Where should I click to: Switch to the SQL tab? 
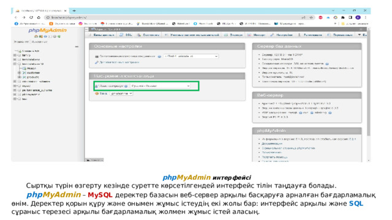click(126, 35)
